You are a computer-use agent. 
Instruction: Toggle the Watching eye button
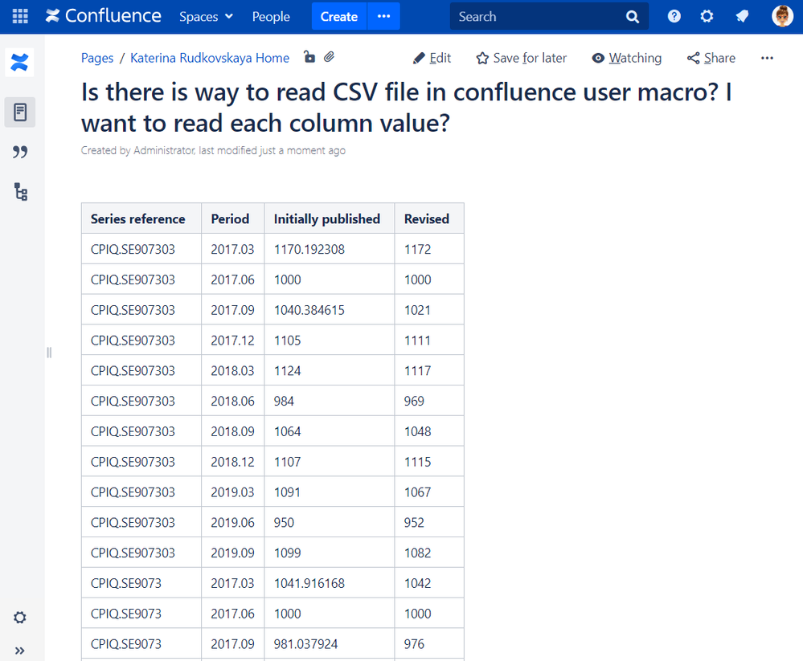click(626, 59)
